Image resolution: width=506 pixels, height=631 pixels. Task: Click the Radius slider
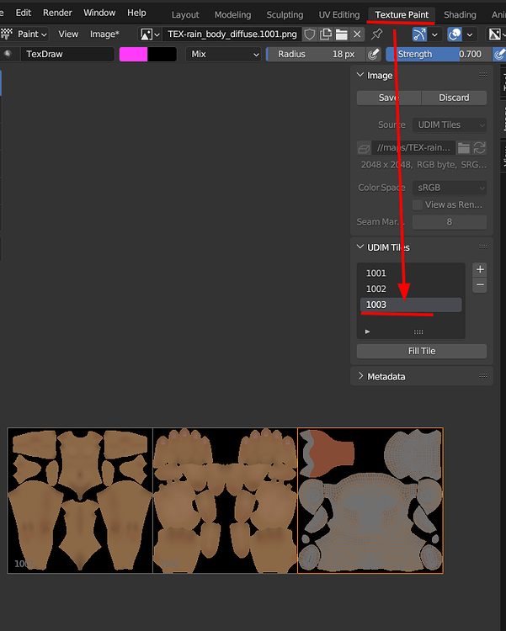click(317, 54)
